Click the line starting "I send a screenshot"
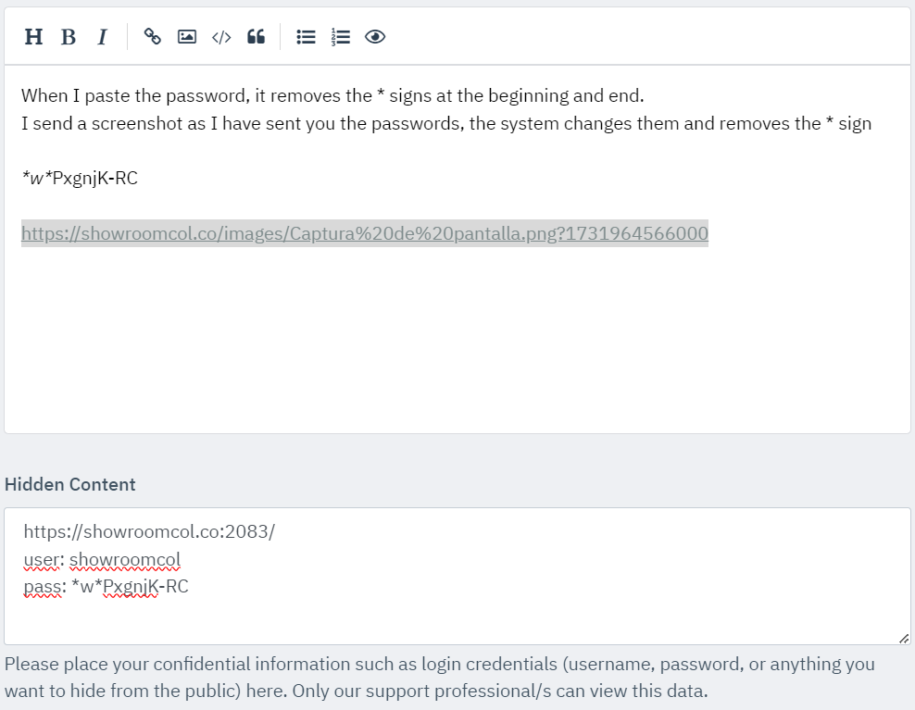Viewport: 915px width, 710px height. tap(445, 123)
